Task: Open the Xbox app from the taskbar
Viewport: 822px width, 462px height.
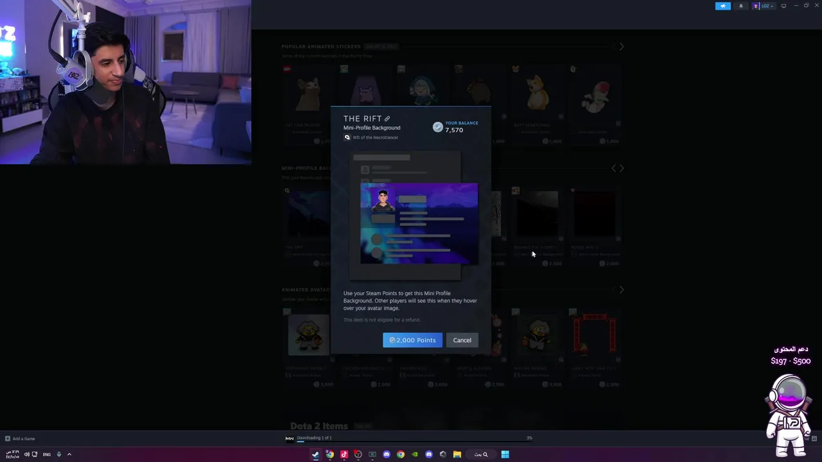Action: 372,454
